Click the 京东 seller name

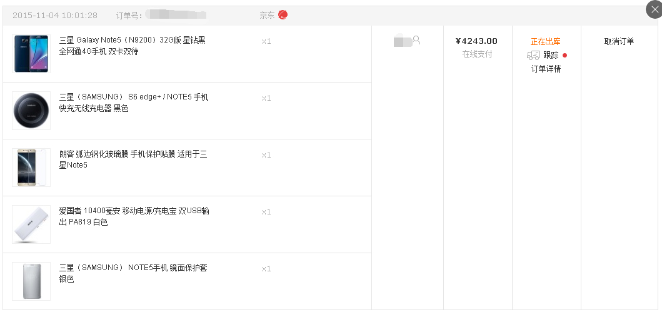(x=267, y=15)
